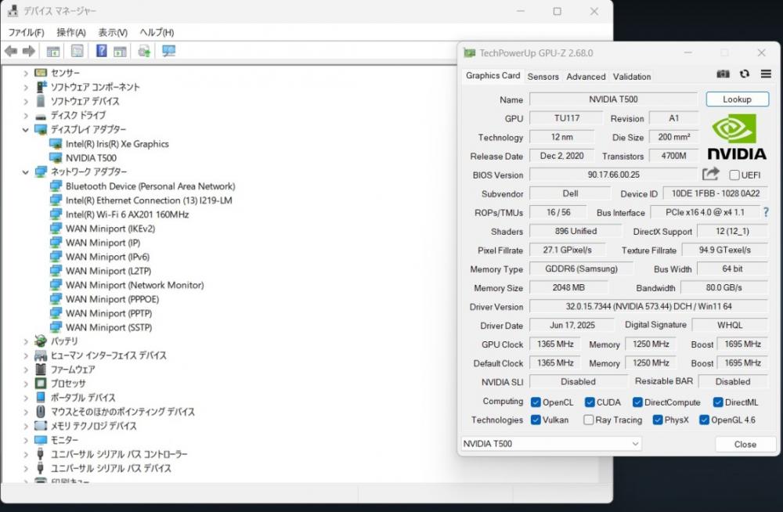Expand the ディスク ドライブ node
The width and height of the screenshot is (783, 512).
click(26, 115)
